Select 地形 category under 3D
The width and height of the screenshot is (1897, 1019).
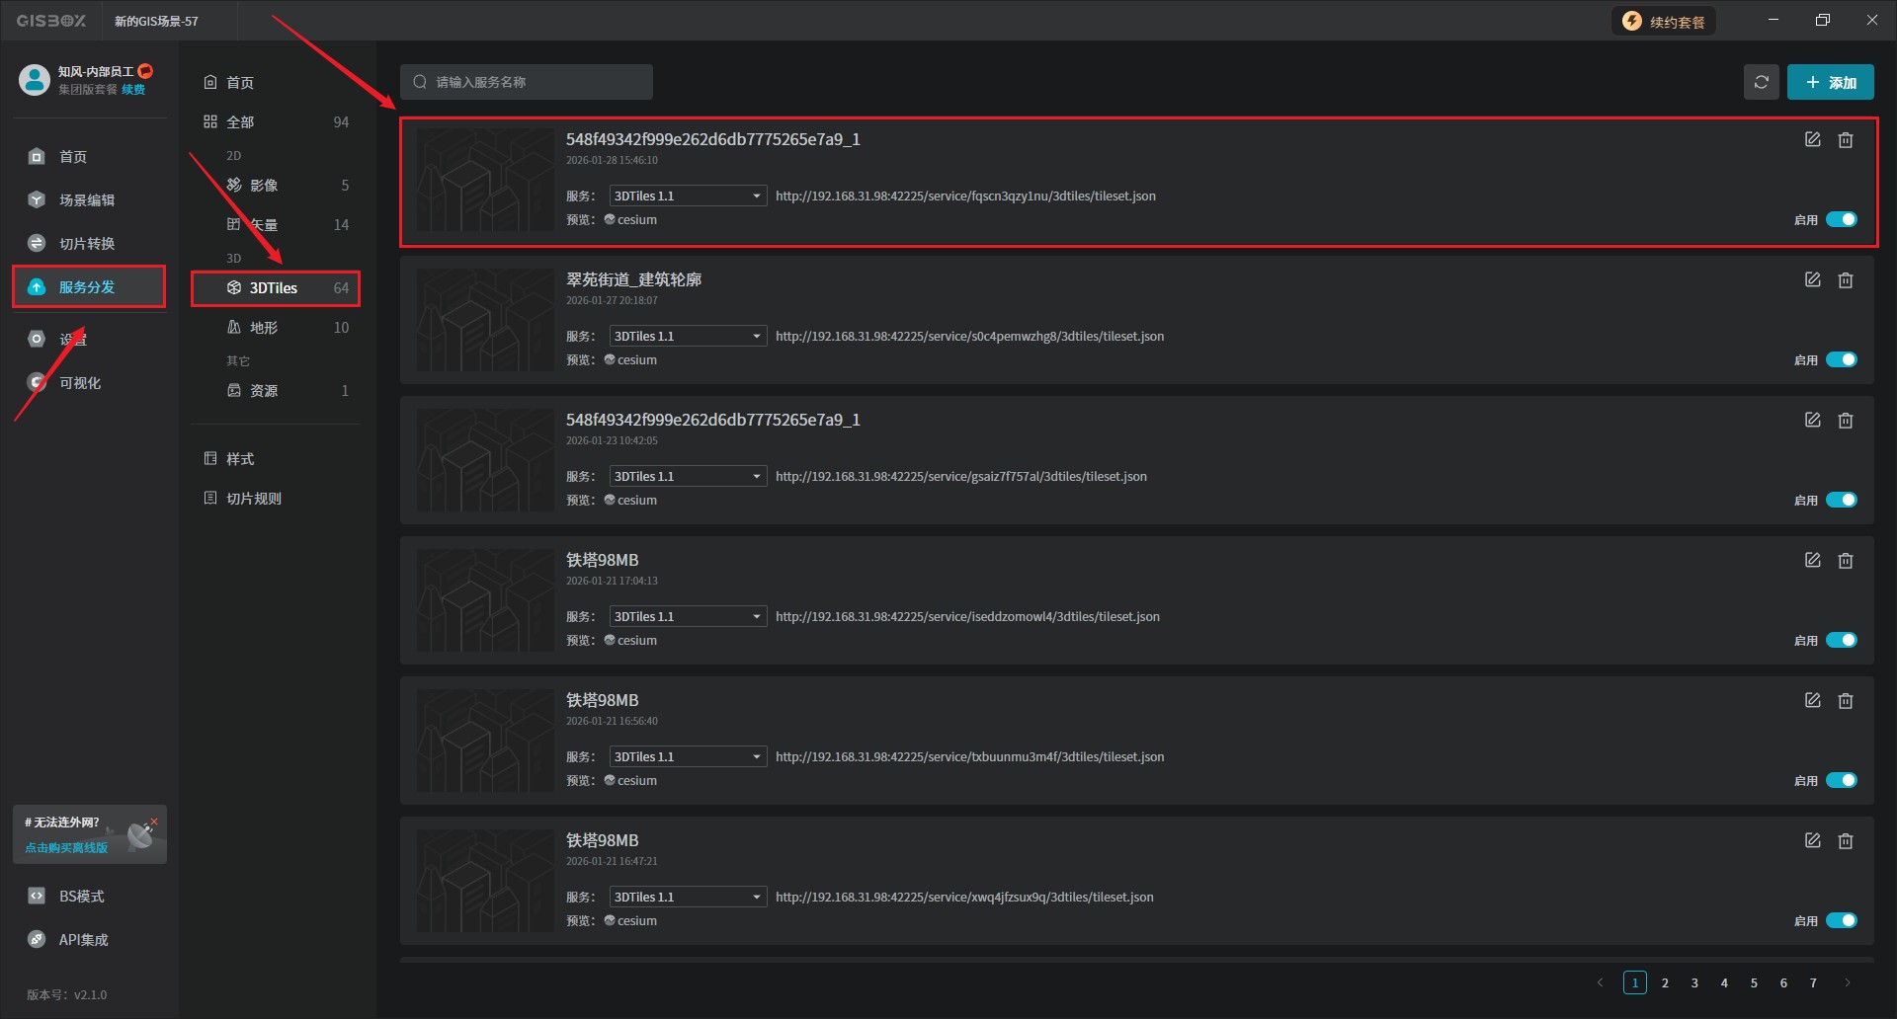pos(263,328)
